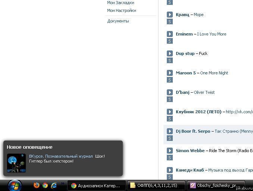Click the S icon under Кравц – Море
The width and height of the screenshot is (253, 191).
tap(169, 22)
